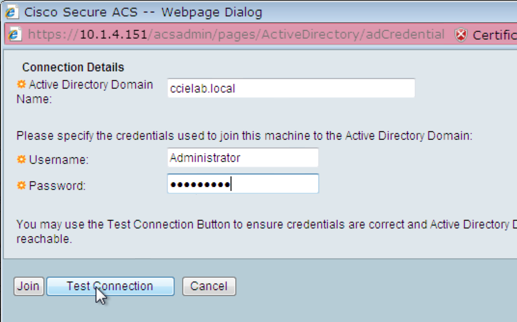Click the Join button

(28, 286)
